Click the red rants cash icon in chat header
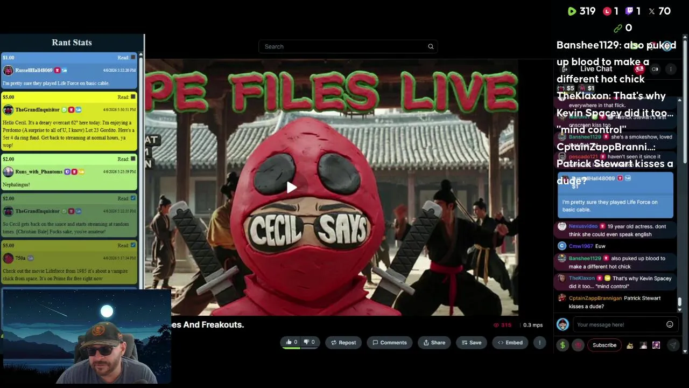The width and height of the screenshot is (689, 388). [639, 69]
